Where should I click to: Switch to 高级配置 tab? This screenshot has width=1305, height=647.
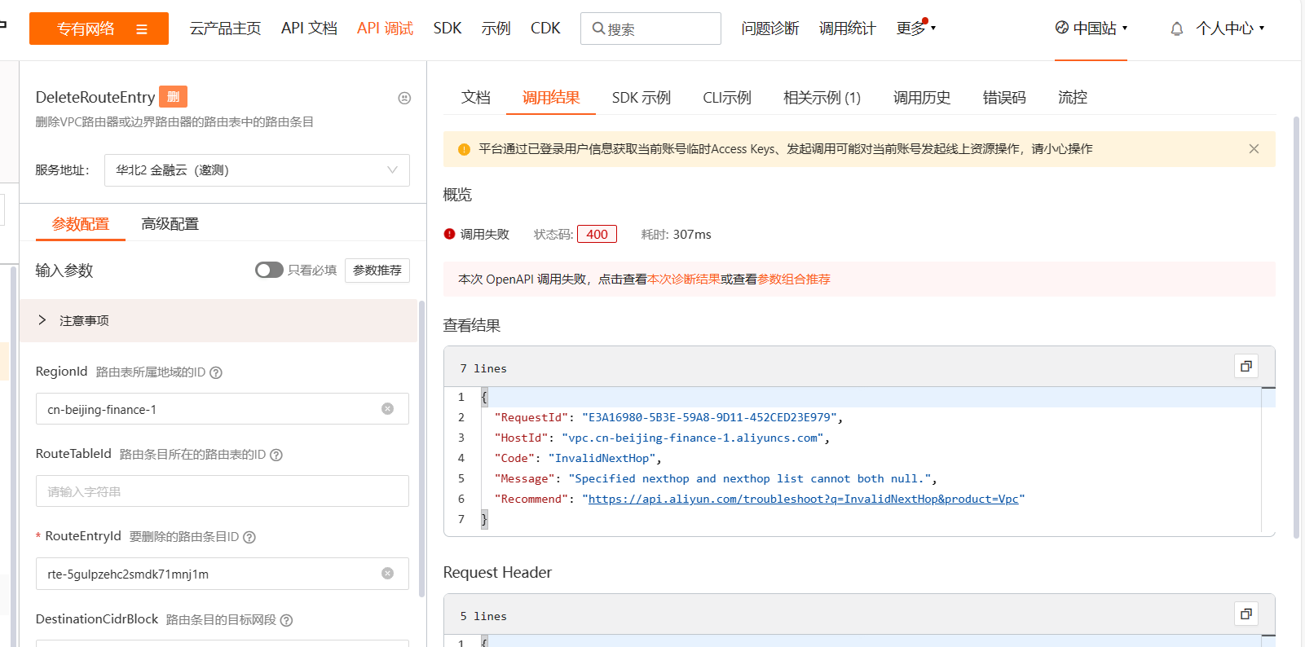pos(170,224)
